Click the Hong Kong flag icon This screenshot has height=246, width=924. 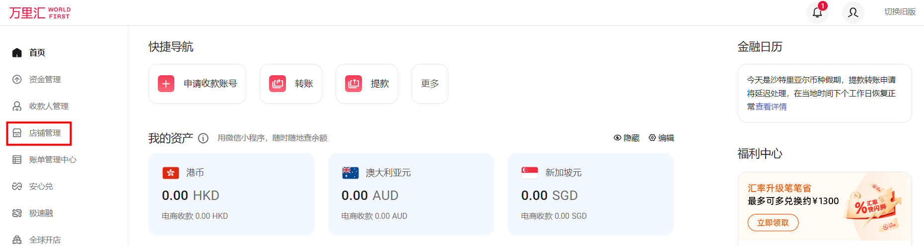coord(171,173)
